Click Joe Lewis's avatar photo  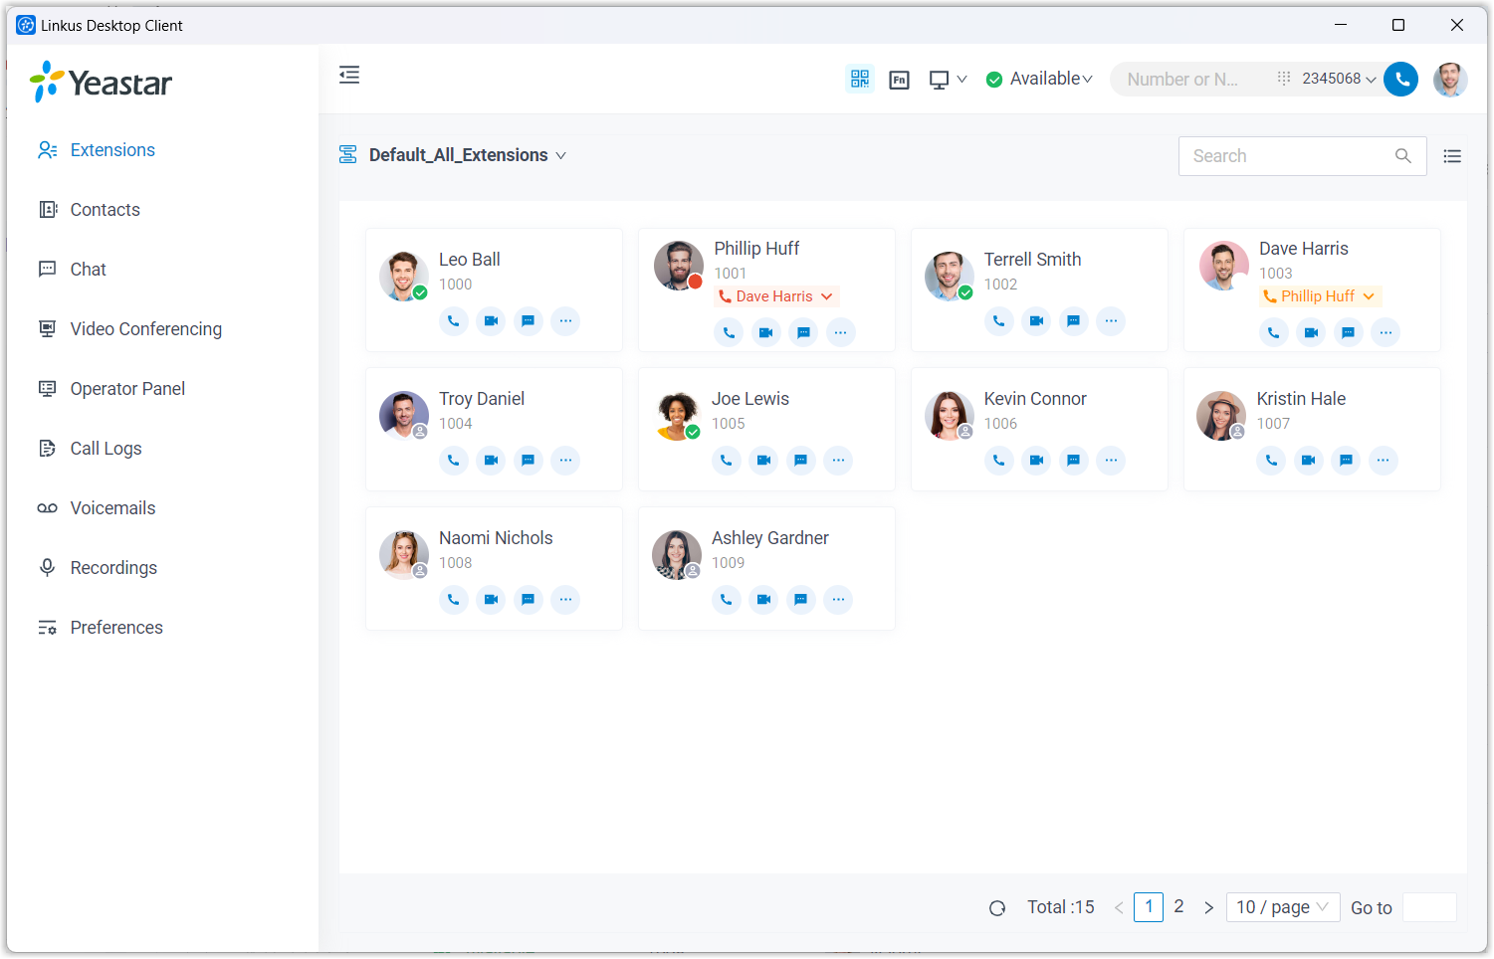pos(677,415)
